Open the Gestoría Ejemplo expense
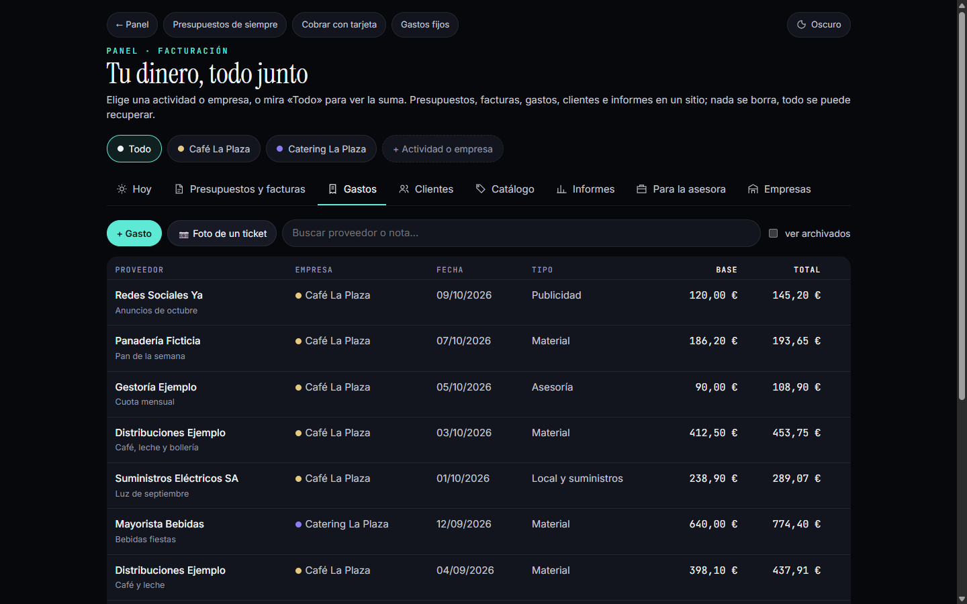The height and width of the screenshot is (604, 967). tap(478, 394)
